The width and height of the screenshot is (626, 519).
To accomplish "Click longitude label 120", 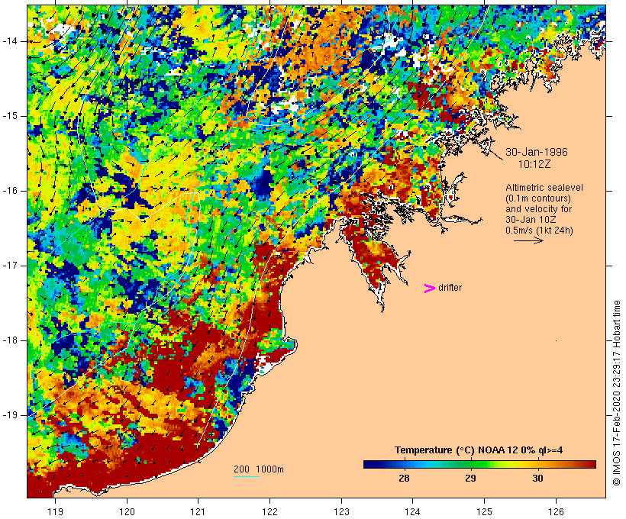I will (127, 511).
